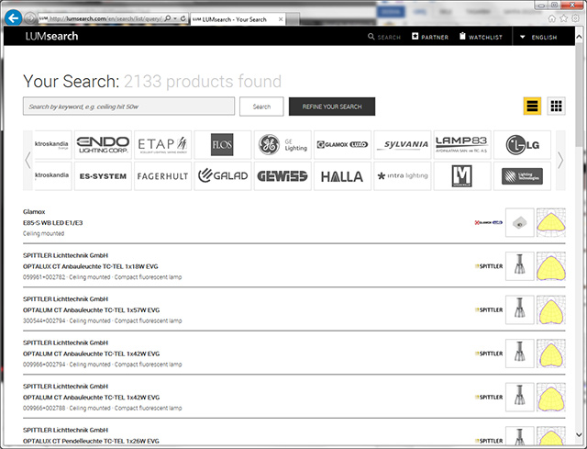Click the 300544+002794 article number text
Image resolution: width=587 pixels, height=449 pixels.
(44, 320)
